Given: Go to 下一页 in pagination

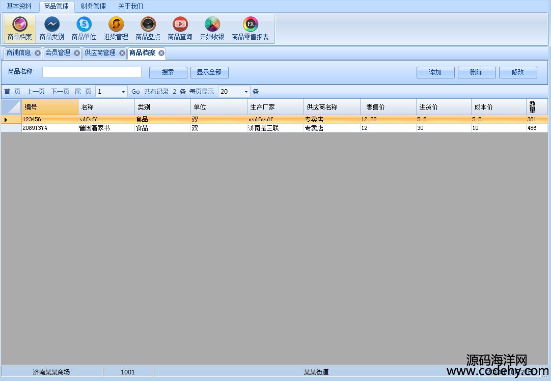Looking at the screenshot, I should 60,92.
